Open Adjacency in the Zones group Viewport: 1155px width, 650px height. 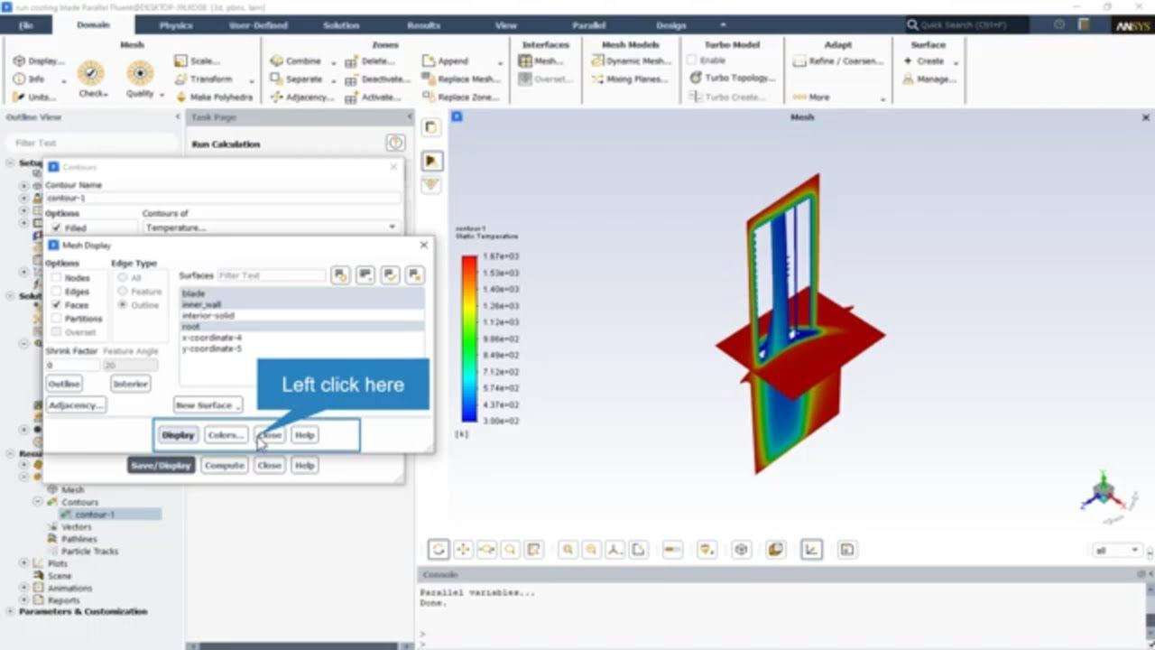(x=302, y=97)
